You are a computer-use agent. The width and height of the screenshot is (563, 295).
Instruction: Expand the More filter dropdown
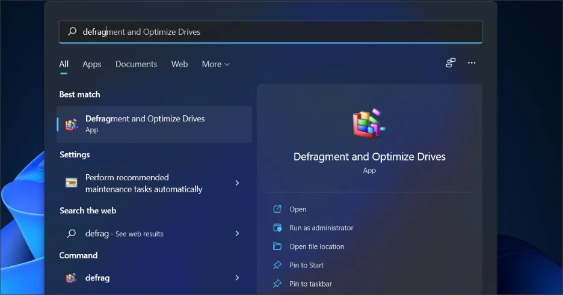pos(215,64)
